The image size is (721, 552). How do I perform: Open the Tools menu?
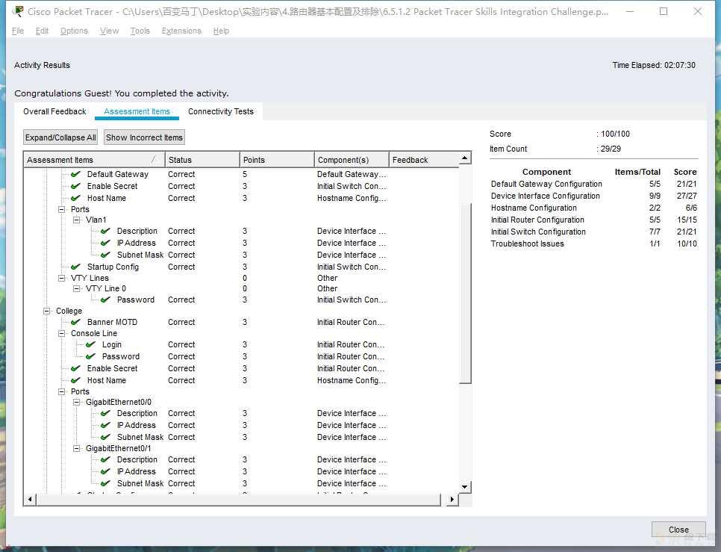(x=140, y=31)
